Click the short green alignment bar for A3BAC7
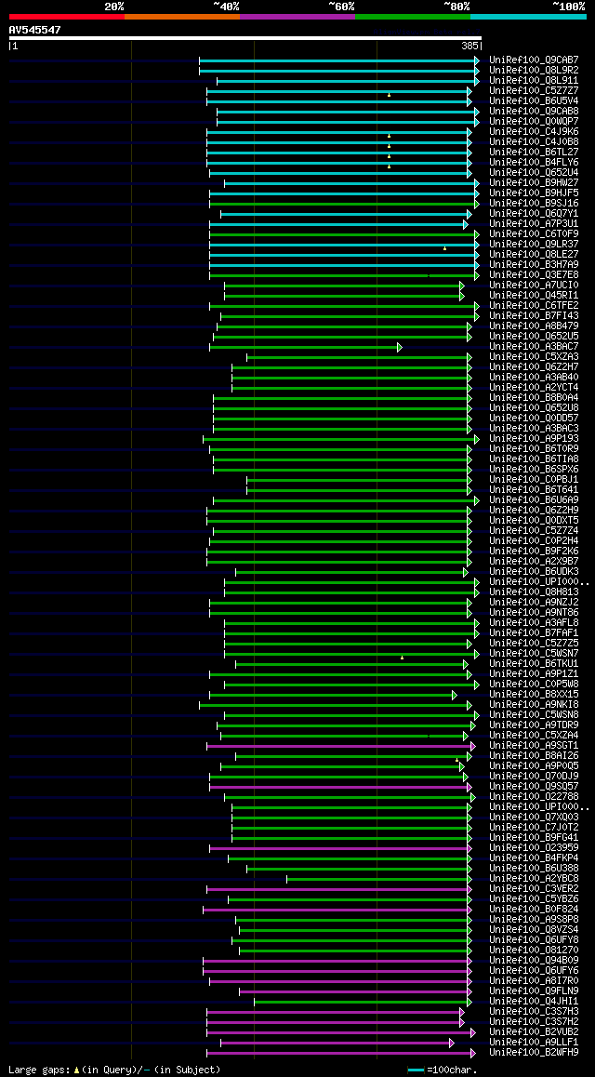 point(305,347)
